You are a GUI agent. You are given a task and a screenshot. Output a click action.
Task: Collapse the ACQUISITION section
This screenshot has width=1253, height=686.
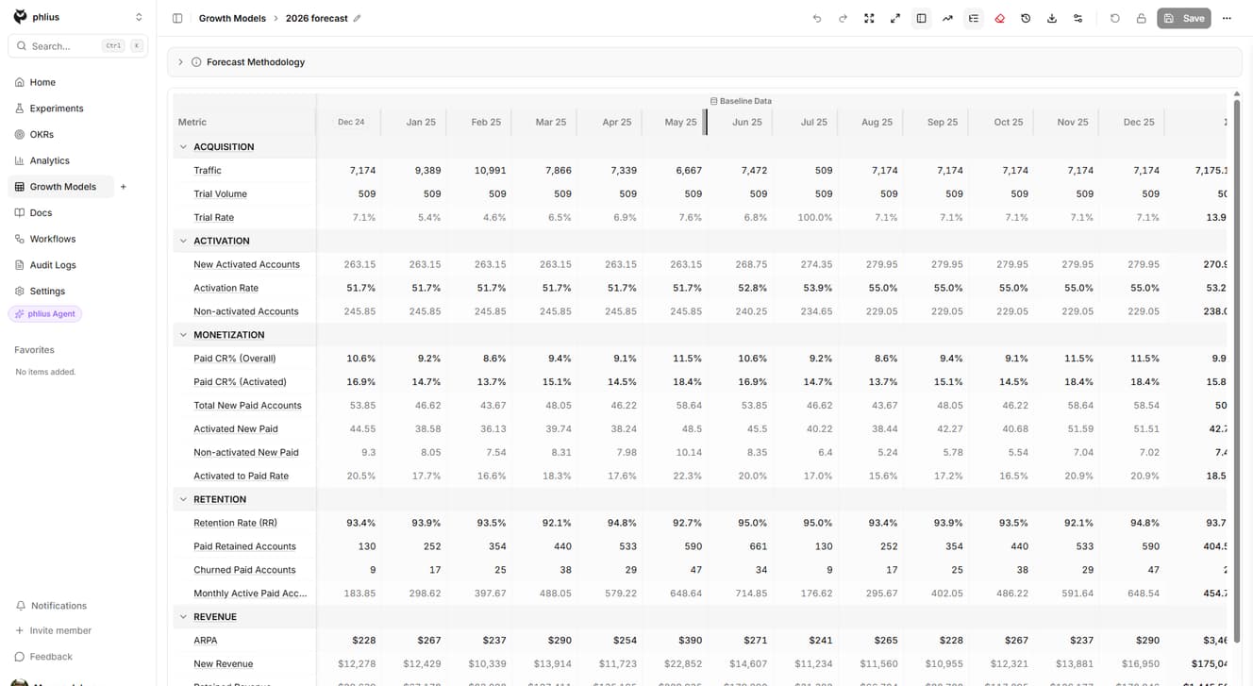coord(183,146)
